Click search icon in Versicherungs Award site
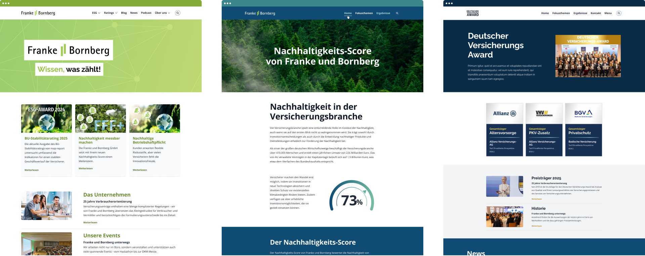 619,13
